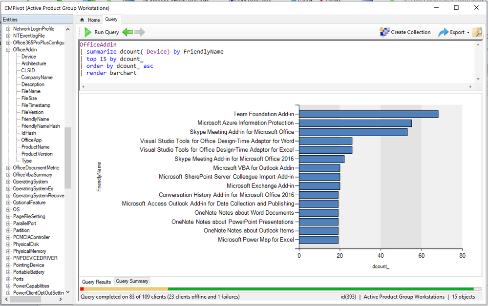Select the CLSID tree item
Image resolution: width=488 pixels, height=306 pixels.
click(28, 70)
